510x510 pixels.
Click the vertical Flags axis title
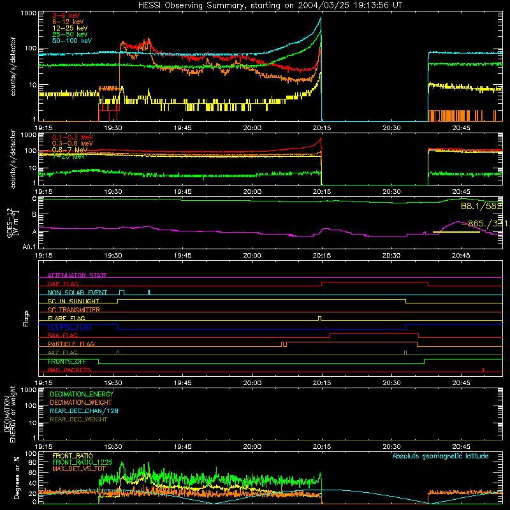tap(26, 318)
